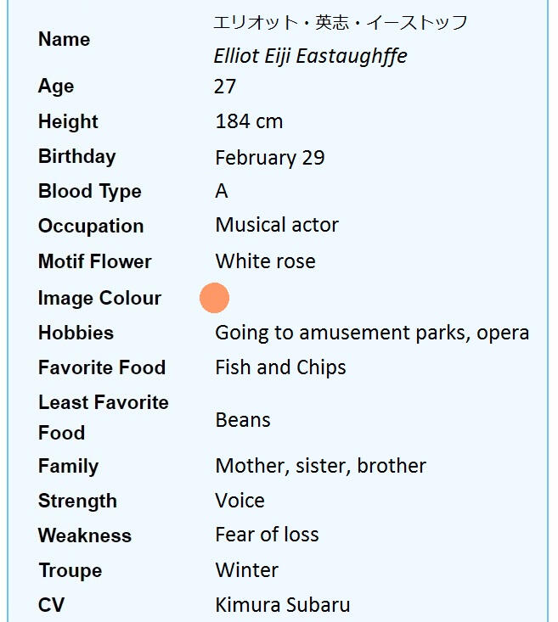Screen dimensions: 558x622
Task: Click the height value 184 cm
Action: point(249,121)
